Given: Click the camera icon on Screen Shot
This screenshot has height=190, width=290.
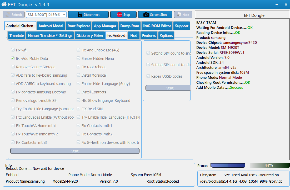Looking at the screenshot, I should tap(146, 15).
